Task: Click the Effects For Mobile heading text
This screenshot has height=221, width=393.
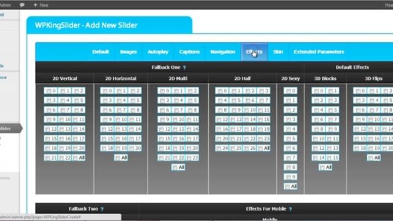Action: pyautogui.click(x=266, y=209)
